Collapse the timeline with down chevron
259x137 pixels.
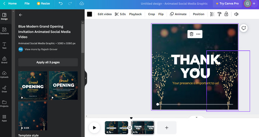click(196, 117)
